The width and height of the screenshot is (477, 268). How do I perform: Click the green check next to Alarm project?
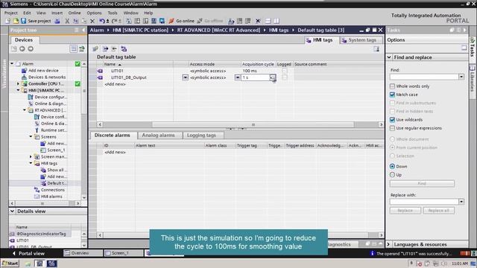click(78, 64)
